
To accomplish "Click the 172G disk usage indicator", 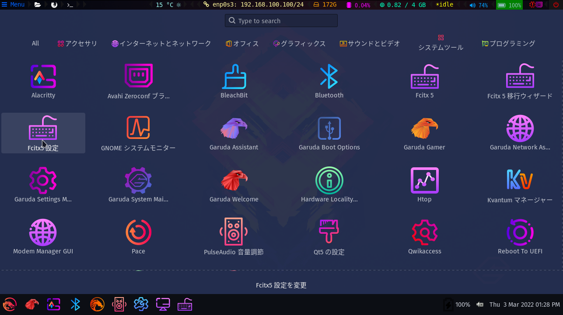I will [325, 5].
